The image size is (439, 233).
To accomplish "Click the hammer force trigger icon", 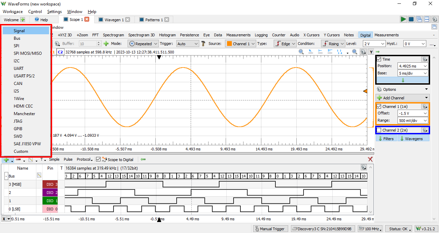I will (203, 44).
